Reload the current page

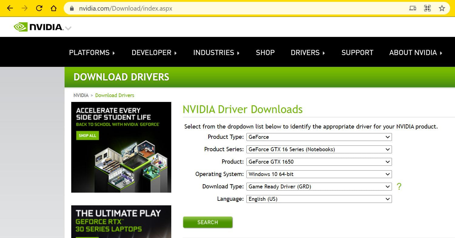[x=39, y=8]
